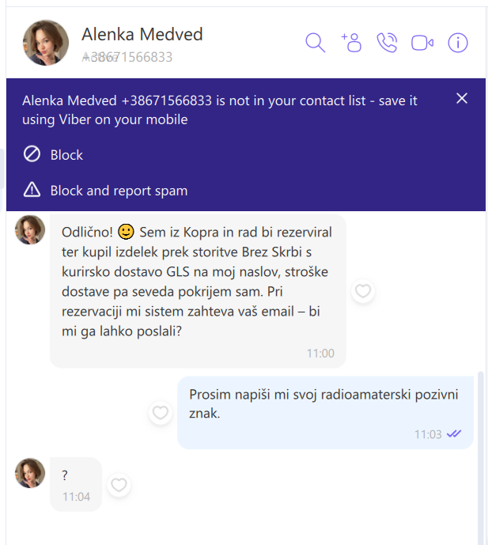Open the Alenka Medved contact name

[x=142, y=34]
